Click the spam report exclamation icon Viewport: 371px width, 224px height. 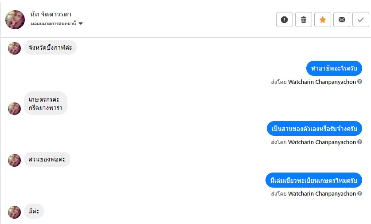[x=285, y=20]
